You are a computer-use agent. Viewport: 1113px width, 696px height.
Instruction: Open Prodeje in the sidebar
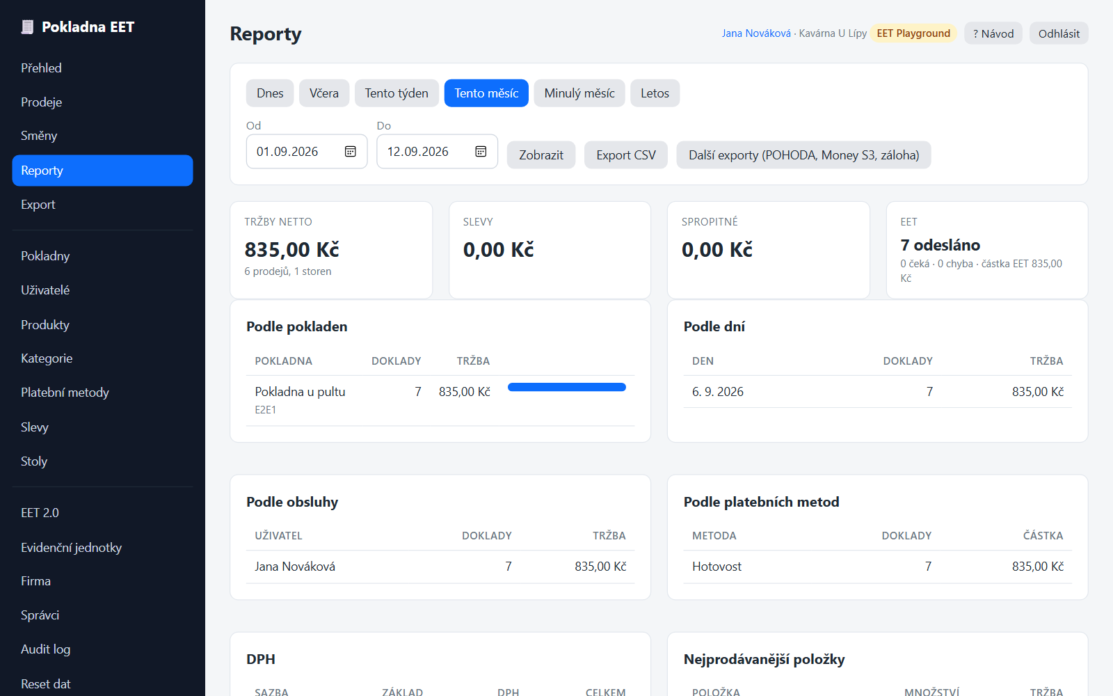[102, 102]
